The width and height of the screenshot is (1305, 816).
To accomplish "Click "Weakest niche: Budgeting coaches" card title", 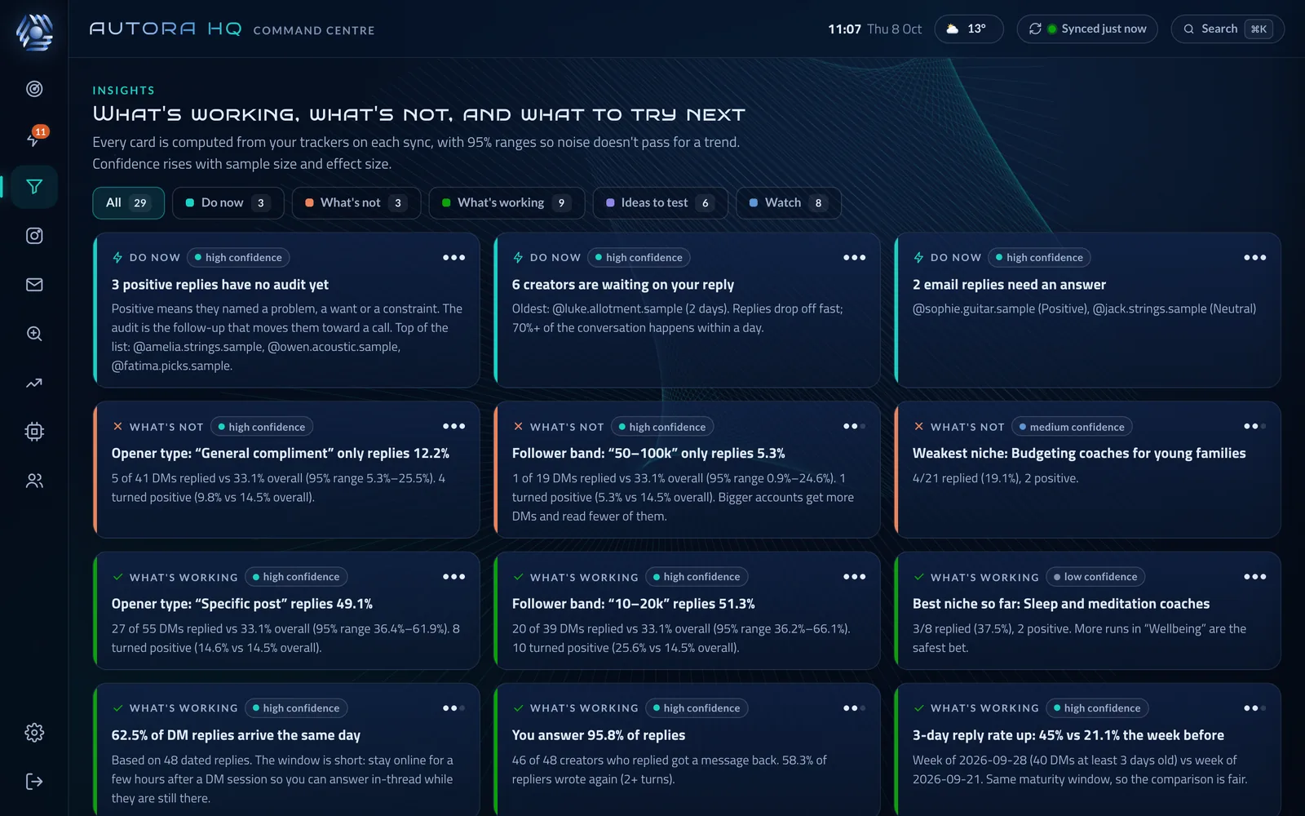I will pyautogui.click(x=1079, y=454).
